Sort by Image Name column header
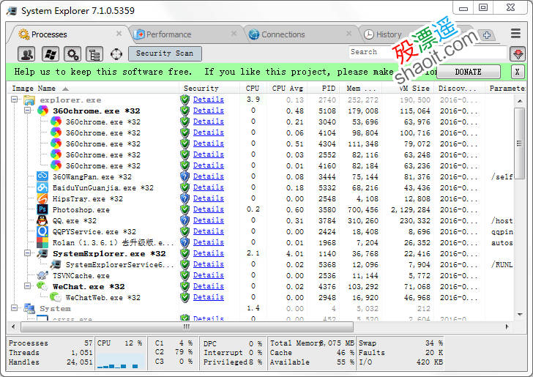533x377 pixels. 93,89
